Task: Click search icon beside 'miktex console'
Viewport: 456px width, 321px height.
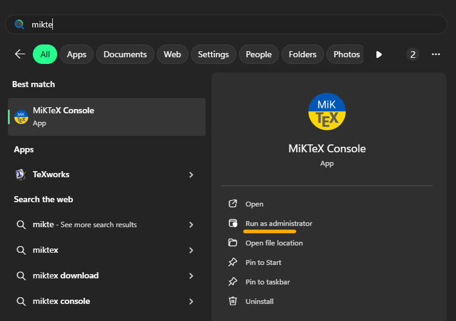Action: click(x=21, y=301)
